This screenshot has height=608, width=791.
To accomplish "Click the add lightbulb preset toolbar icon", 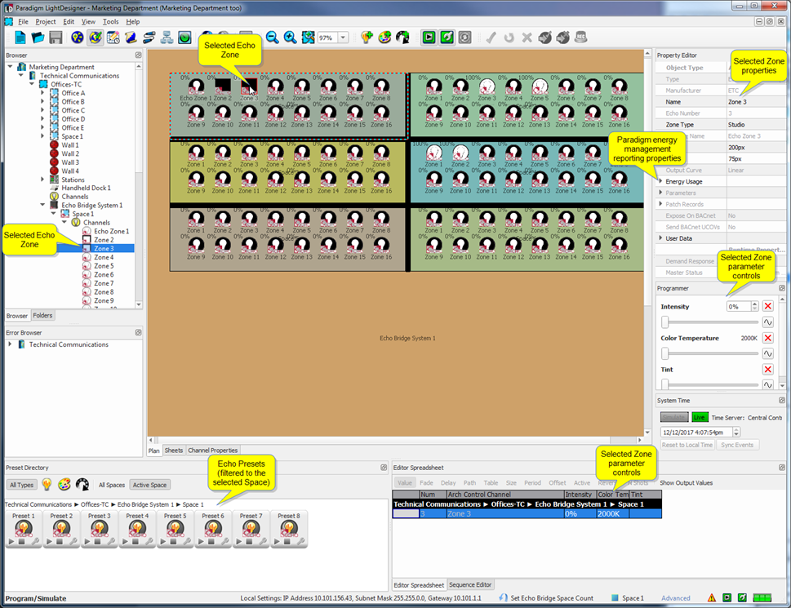I will pyautogui.click(x=367, y=38).
